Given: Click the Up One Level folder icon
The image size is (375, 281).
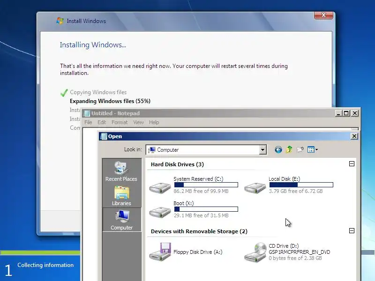Looking at the screenshot, I should point(289,150).
